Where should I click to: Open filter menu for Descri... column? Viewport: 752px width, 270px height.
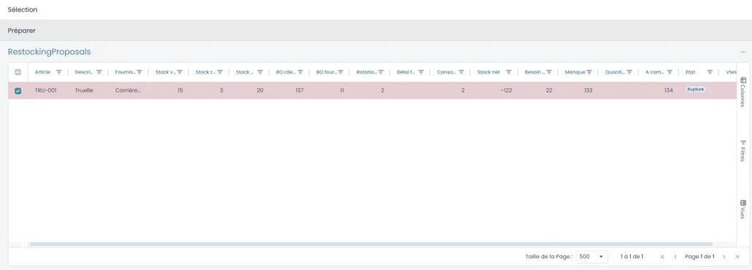99,72
